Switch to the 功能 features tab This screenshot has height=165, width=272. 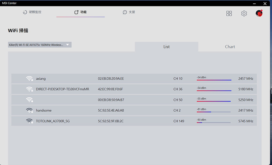click(x=80, y=12)
